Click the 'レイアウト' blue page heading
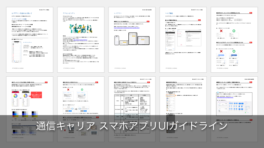Screen dimensions: 264x148 pyautogui.click(x=118, y=13)
